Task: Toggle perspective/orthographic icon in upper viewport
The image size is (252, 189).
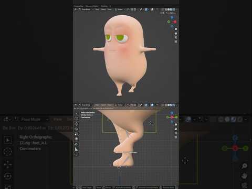Action: [x=176, y=41]
